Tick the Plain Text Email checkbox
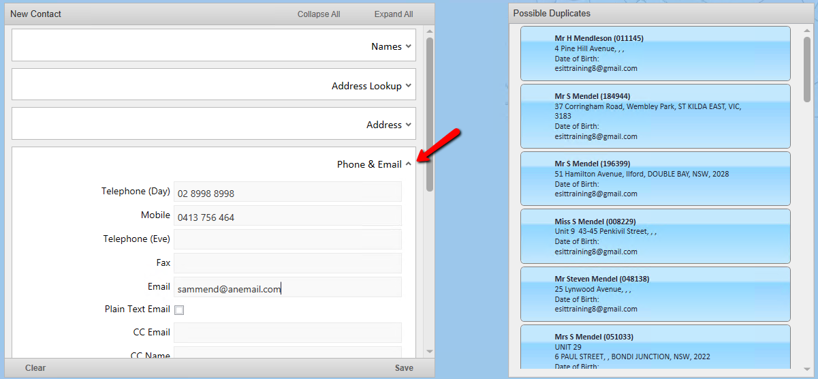 tap(179, 310)
